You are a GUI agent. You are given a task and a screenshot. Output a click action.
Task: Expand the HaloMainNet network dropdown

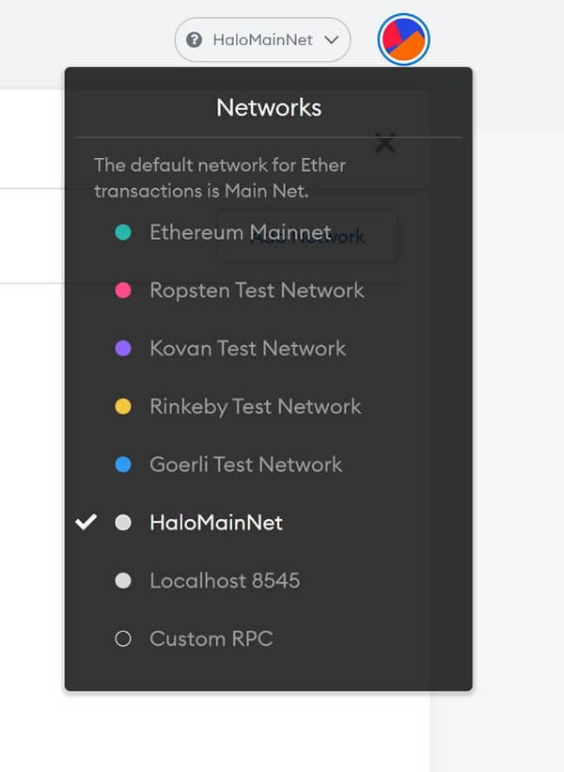(x=263, y=39)
